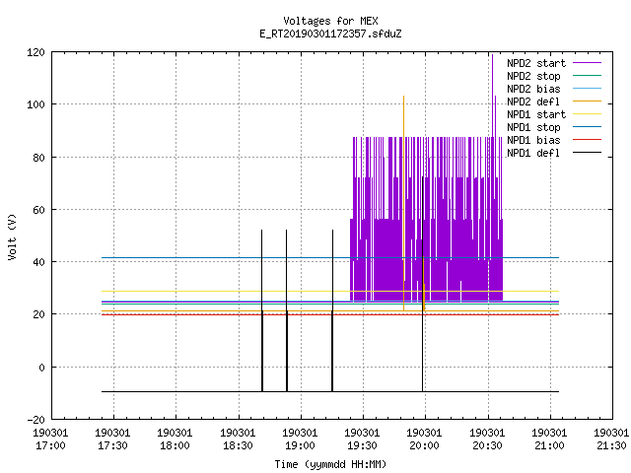Click the 'Time (yymmdd HH:MM)' x-axis label

(x=330, y=464)
